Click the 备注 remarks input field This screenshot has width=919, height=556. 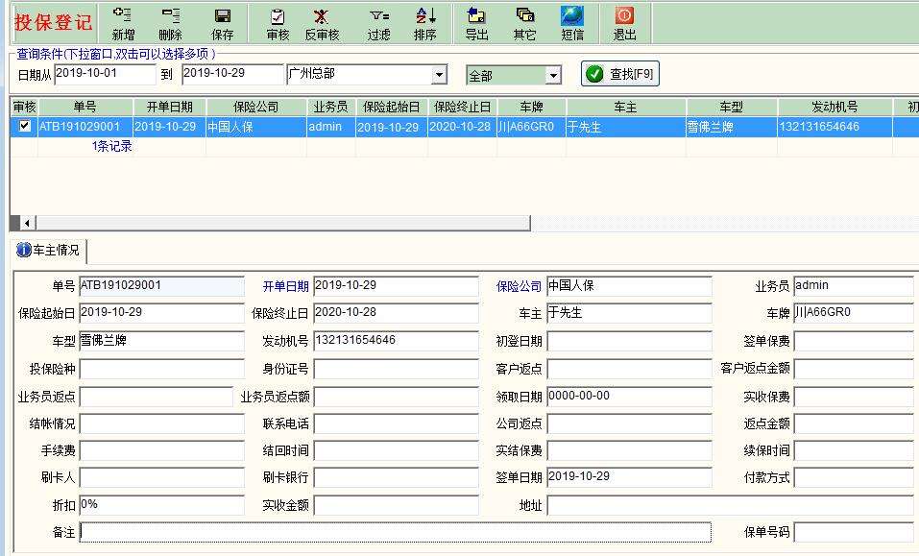(x=395, y=531)
